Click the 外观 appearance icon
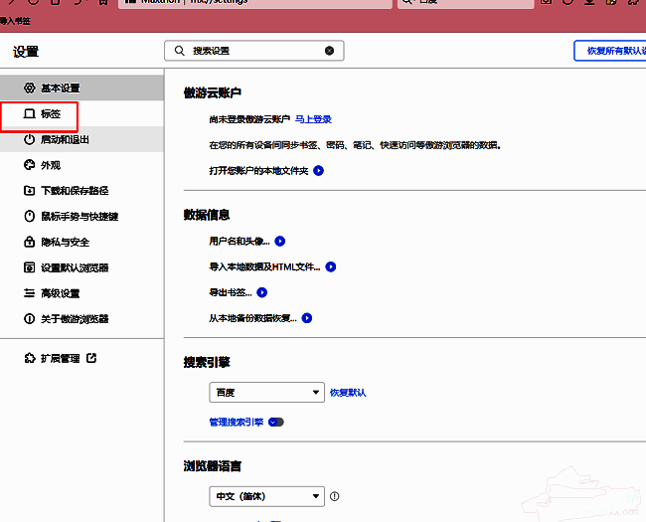Viewport: 646px width, 522px height. click(29, 165)
